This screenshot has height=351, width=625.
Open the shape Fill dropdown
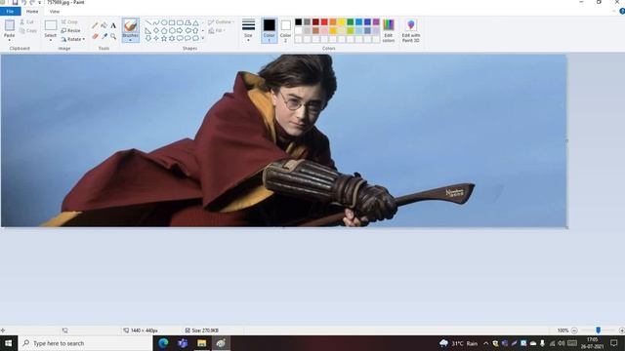pyautogui.click(x=217, y=30)
